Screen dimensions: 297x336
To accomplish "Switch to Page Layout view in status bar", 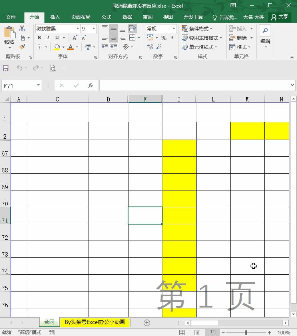I will click(197, 332).
